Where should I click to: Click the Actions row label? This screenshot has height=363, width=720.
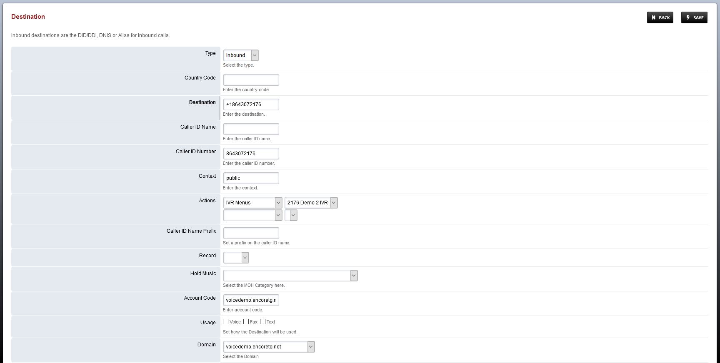coord(207,201)
